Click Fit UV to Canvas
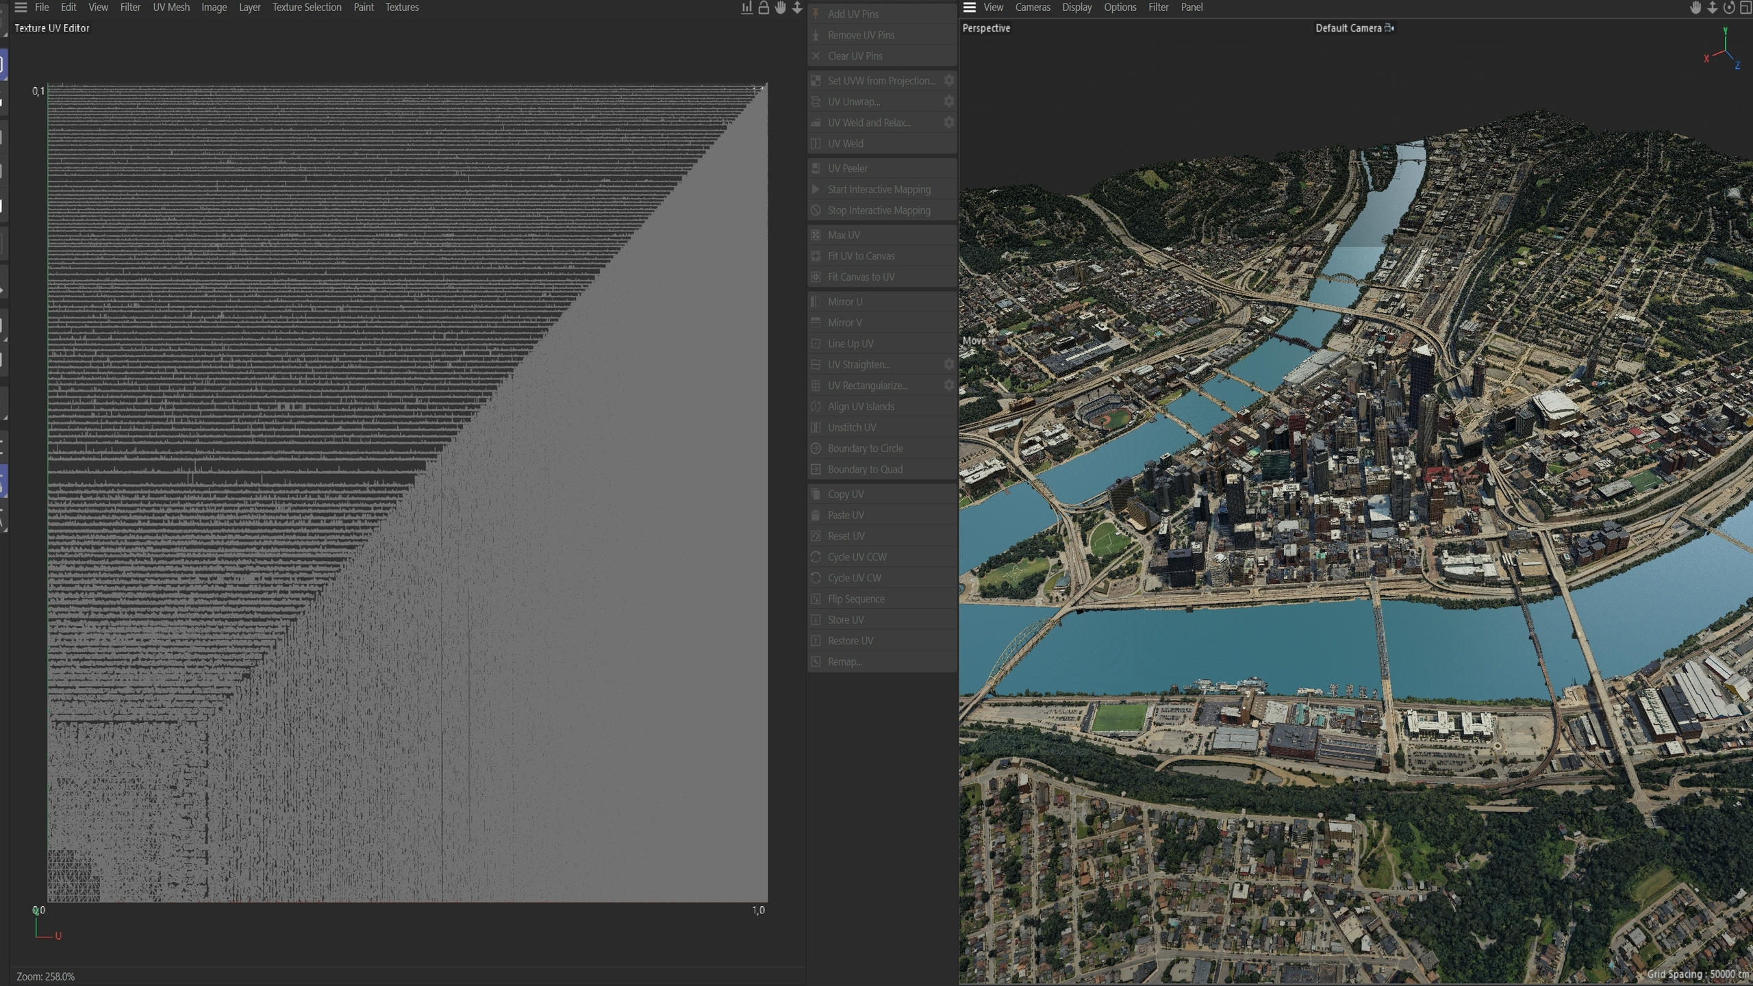The width and height of the screenshot is (1753, 986). coord(882,256)
